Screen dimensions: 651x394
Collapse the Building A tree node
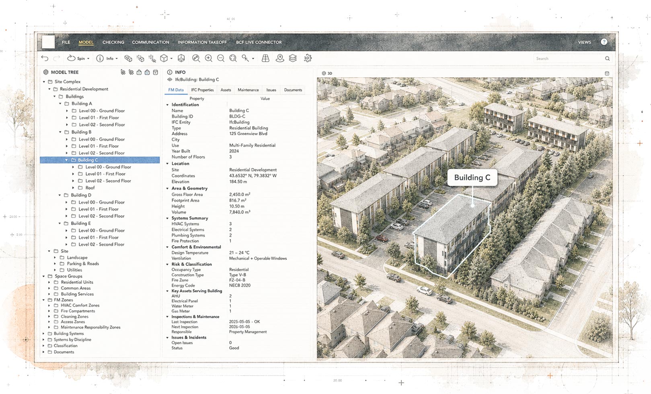(60, 104)
